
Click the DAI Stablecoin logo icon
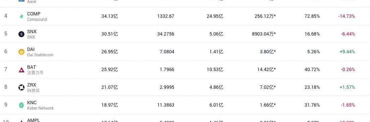pos(21,52)
